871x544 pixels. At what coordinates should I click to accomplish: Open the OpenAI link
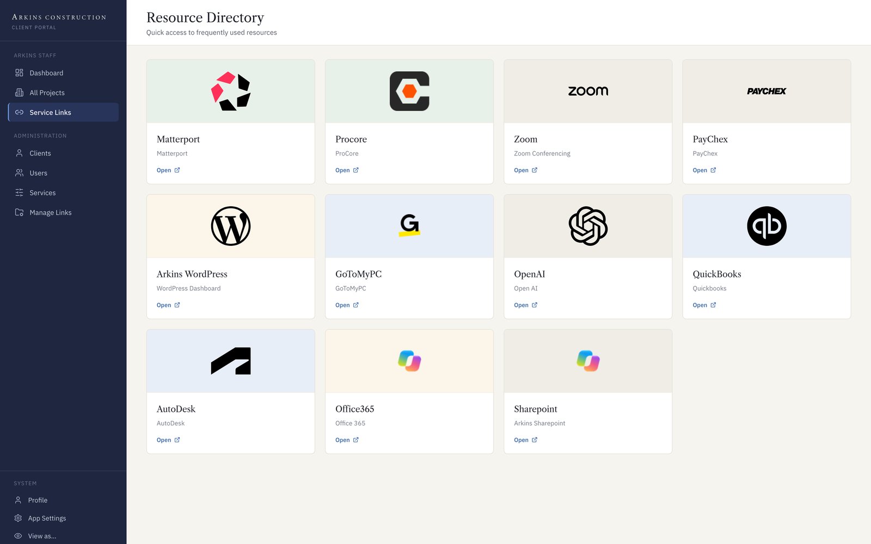(525, 305)
